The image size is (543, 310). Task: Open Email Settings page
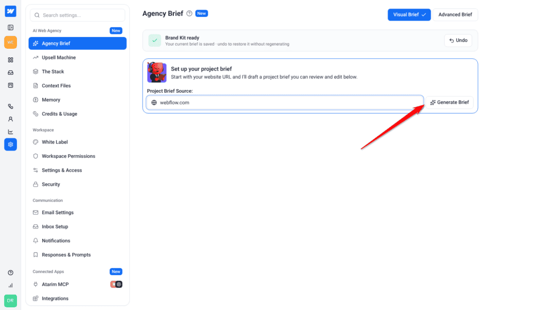click(x=77, y=212)
